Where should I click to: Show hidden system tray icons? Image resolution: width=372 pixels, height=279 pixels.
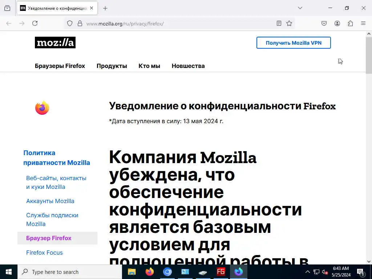[307, 272]
